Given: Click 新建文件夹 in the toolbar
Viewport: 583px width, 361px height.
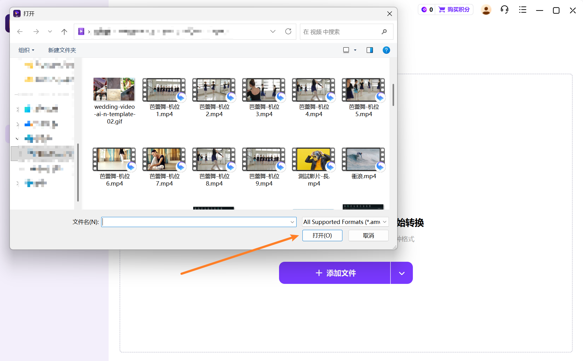Looking at the screenshot, I should tap(62, 50).
